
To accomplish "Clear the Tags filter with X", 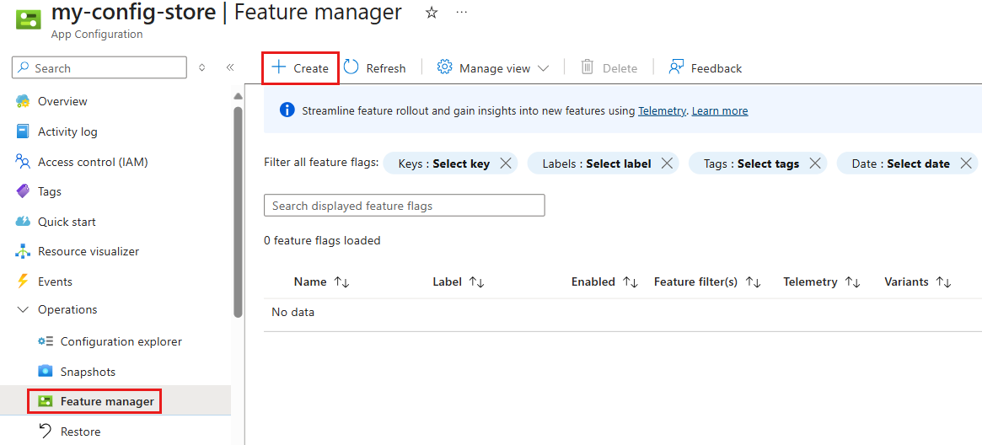I will coord(815,164).
